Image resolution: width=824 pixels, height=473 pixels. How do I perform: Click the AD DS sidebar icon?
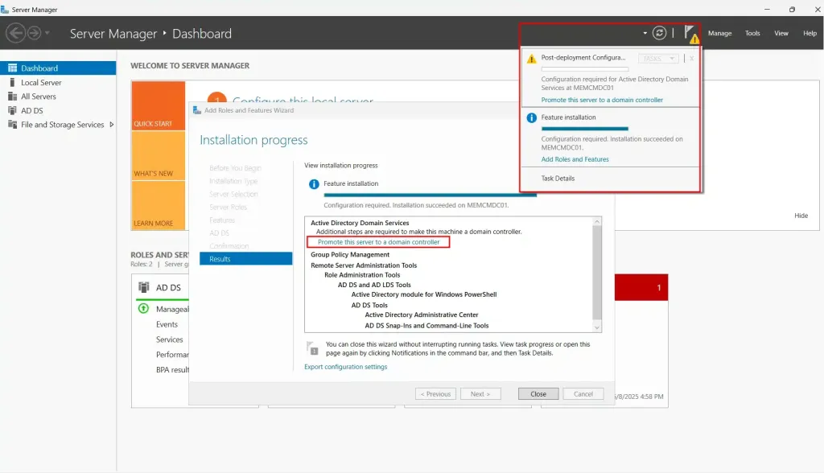coord(13,110)
